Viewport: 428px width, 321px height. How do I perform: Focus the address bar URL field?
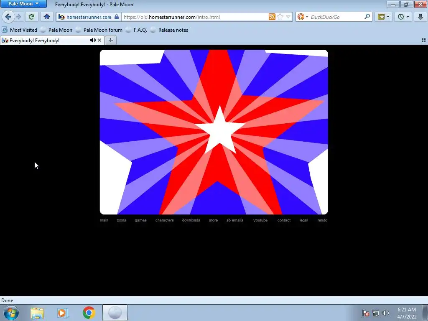point(195,17)
